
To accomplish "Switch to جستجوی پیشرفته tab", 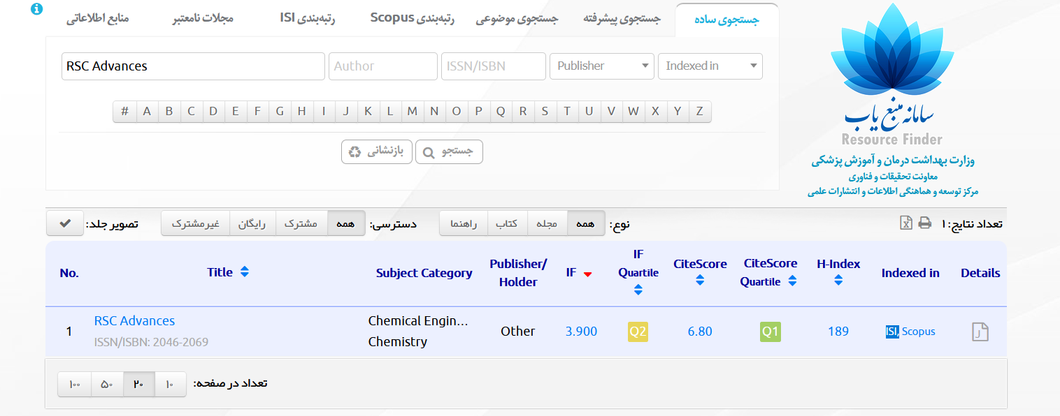I will click(622, 20).
